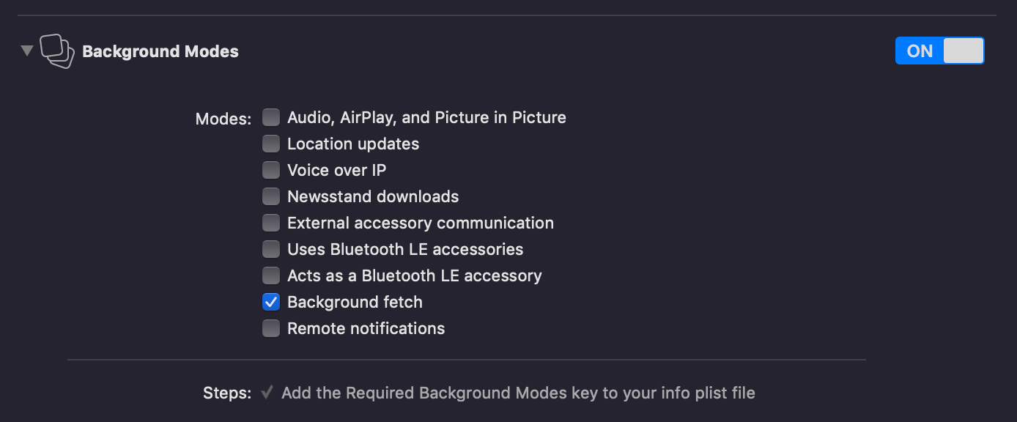Enable Audio, AirPlay, and Picture in Picture
Image resolution: width=1017 pixels, height=422 pixels.
(x=270, y=116)
